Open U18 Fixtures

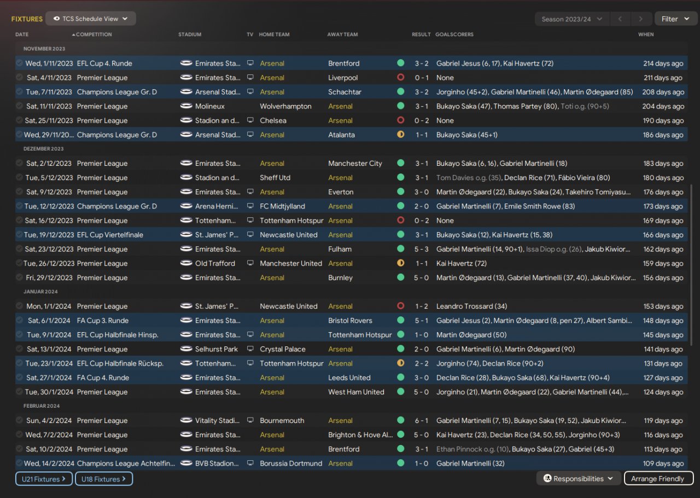[104, 479]
